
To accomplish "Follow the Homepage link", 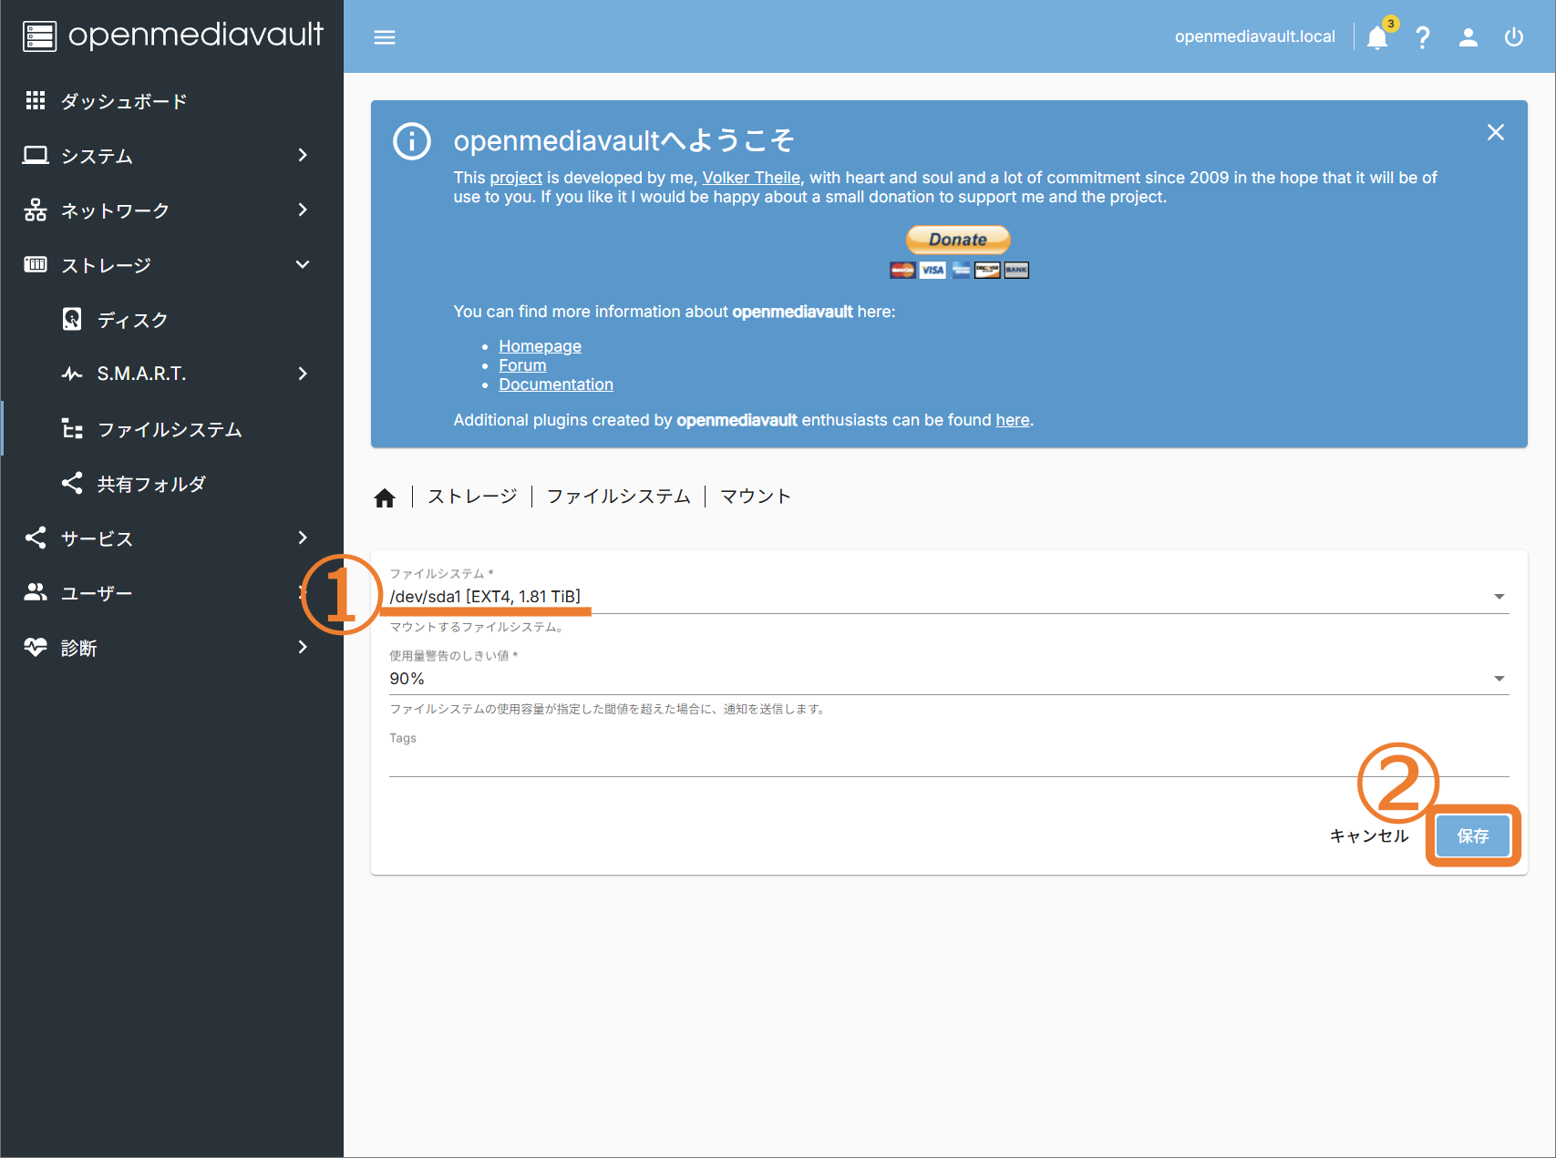I will click(540, 346).
